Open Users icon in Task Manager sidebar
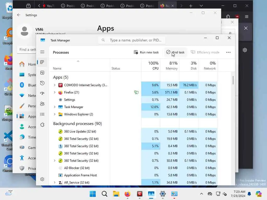This screenshot has width=267, height=200. (42, 104)
